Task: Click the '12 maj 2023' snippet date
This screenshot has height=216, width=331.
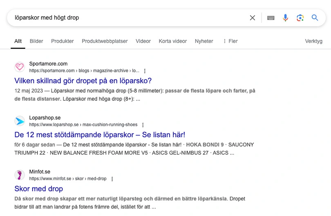Action: click(x=29, y=91)
